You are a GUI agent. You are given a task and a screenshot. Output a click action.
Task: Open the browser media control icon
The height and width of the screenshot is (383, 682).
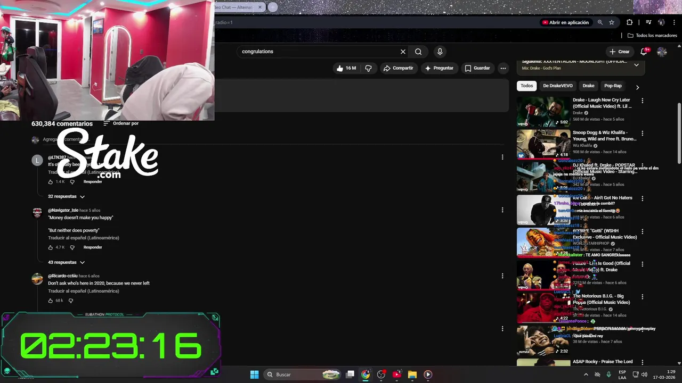(648, 22)
